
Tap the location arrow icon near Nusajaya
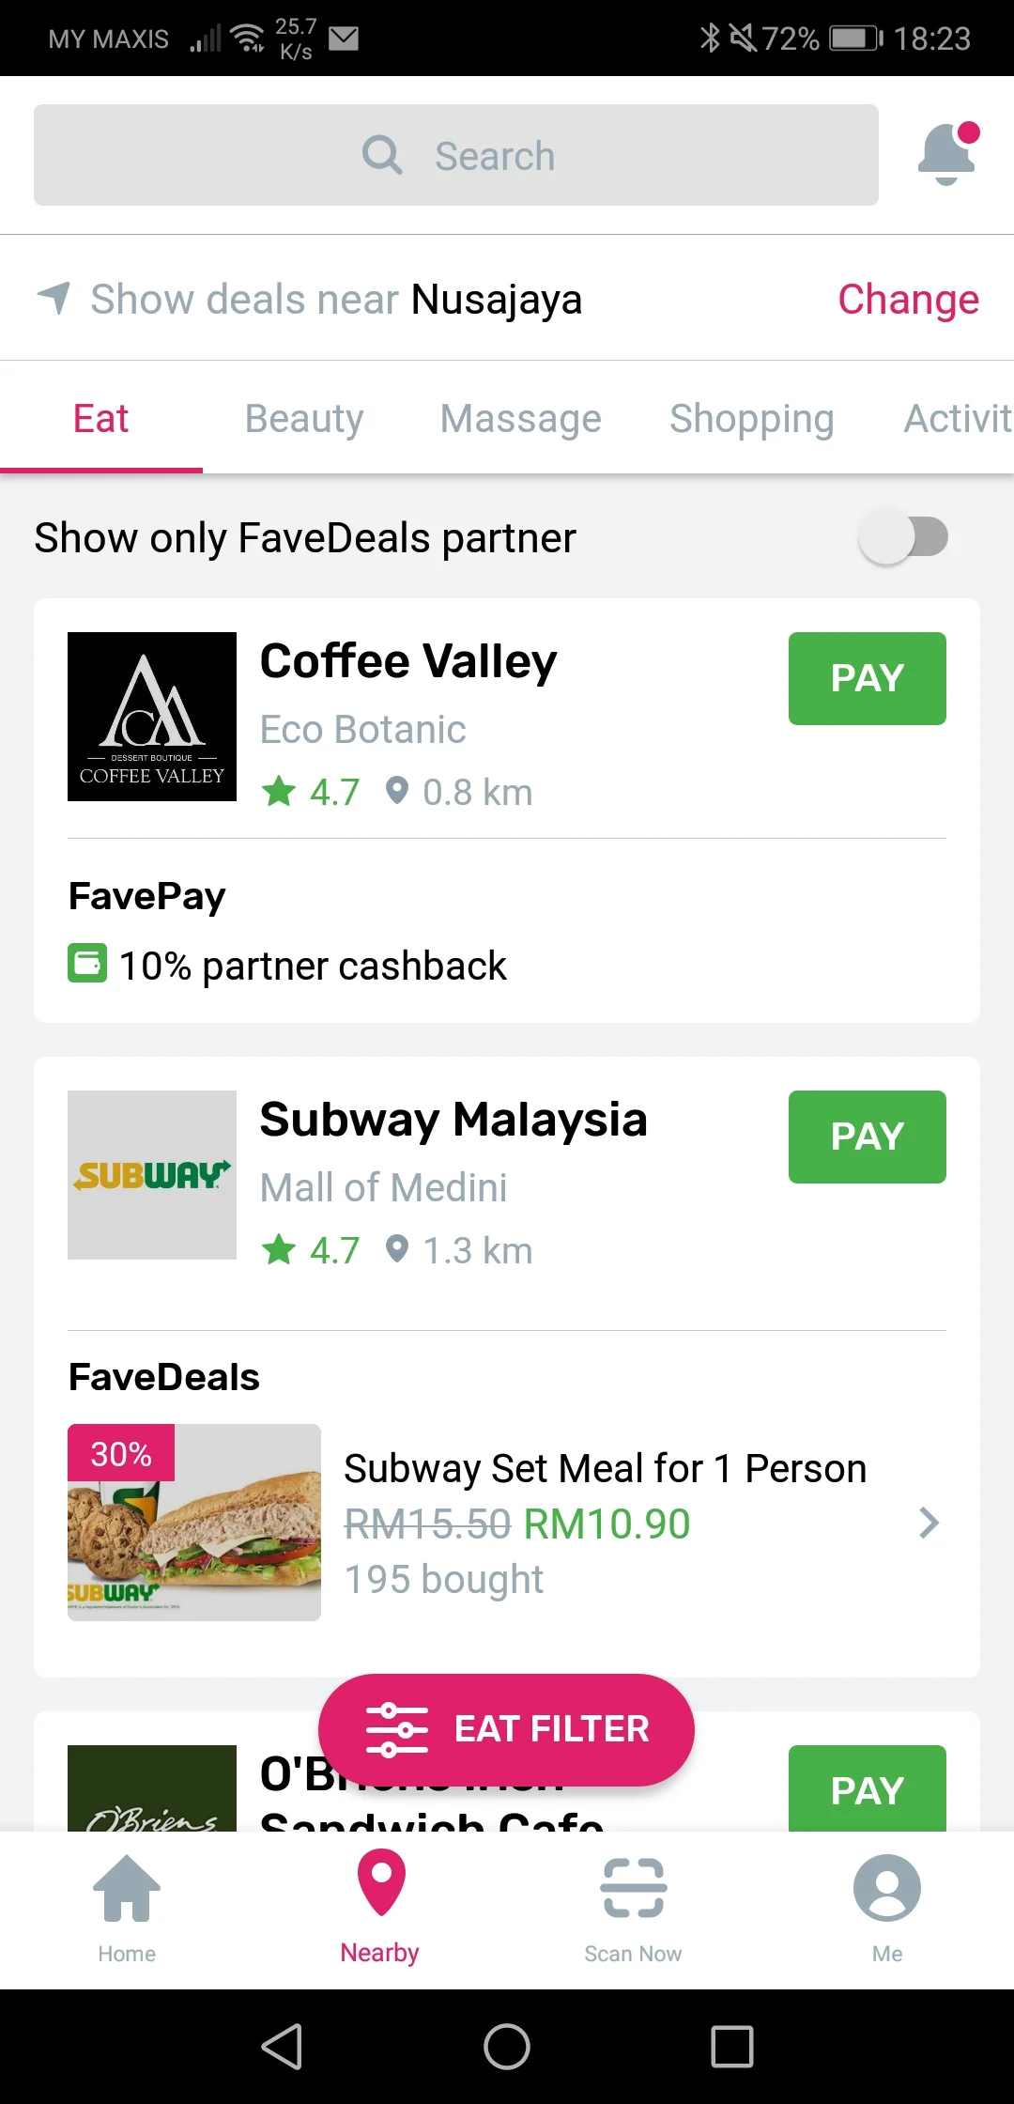pyautogui.click(x=54, y=298)
